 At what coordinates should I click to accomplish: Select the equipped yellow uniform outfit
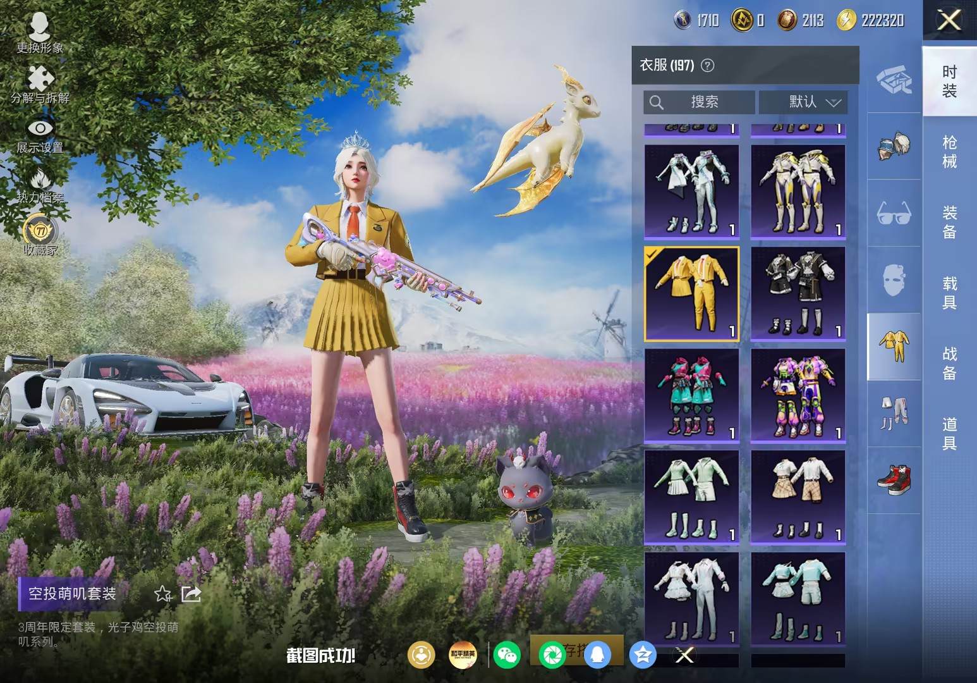[691, 294]
